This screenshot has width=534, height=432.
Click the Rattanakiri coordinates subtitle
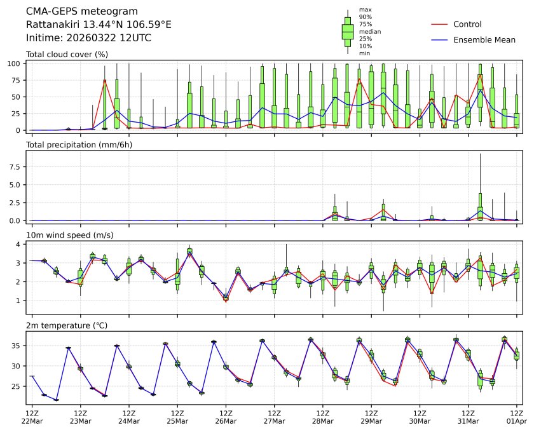click(x=99, y=24)
